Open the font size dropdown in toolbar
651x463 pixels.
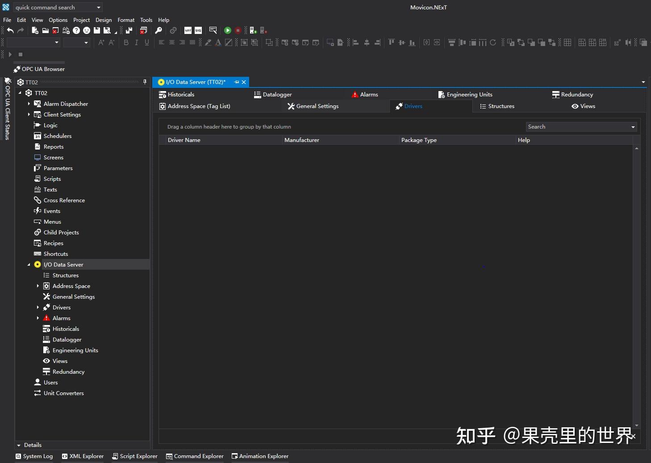point(86,42)
